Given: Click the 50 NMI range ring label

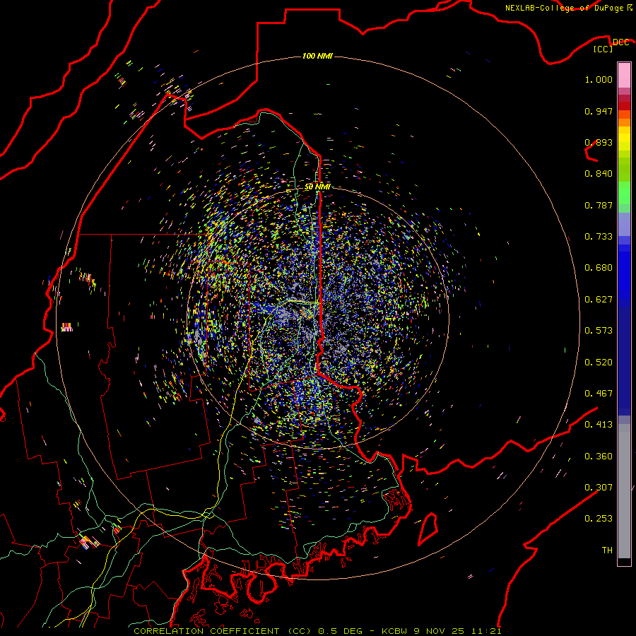Looking at the screenshot, I should (x=317, y=187).
